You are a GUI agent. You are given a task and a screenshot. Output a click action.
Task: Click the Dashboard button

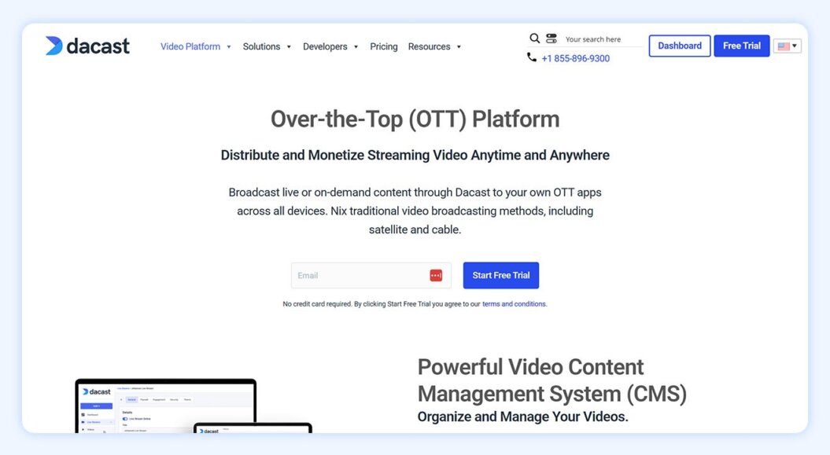coord(679,45)
